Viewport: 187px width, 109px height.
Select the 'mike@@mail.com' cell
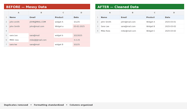41,40
